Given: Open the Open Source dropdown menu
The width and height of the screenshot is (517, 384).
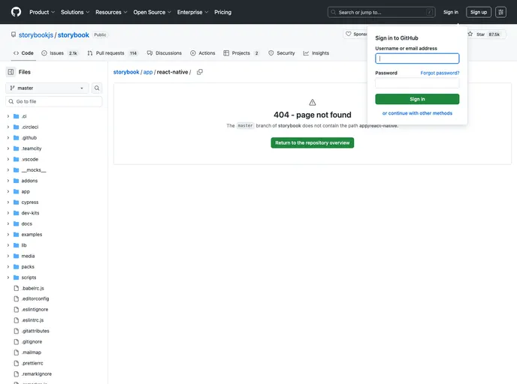Looking at the screenshot, I should (x=152, y=12).
